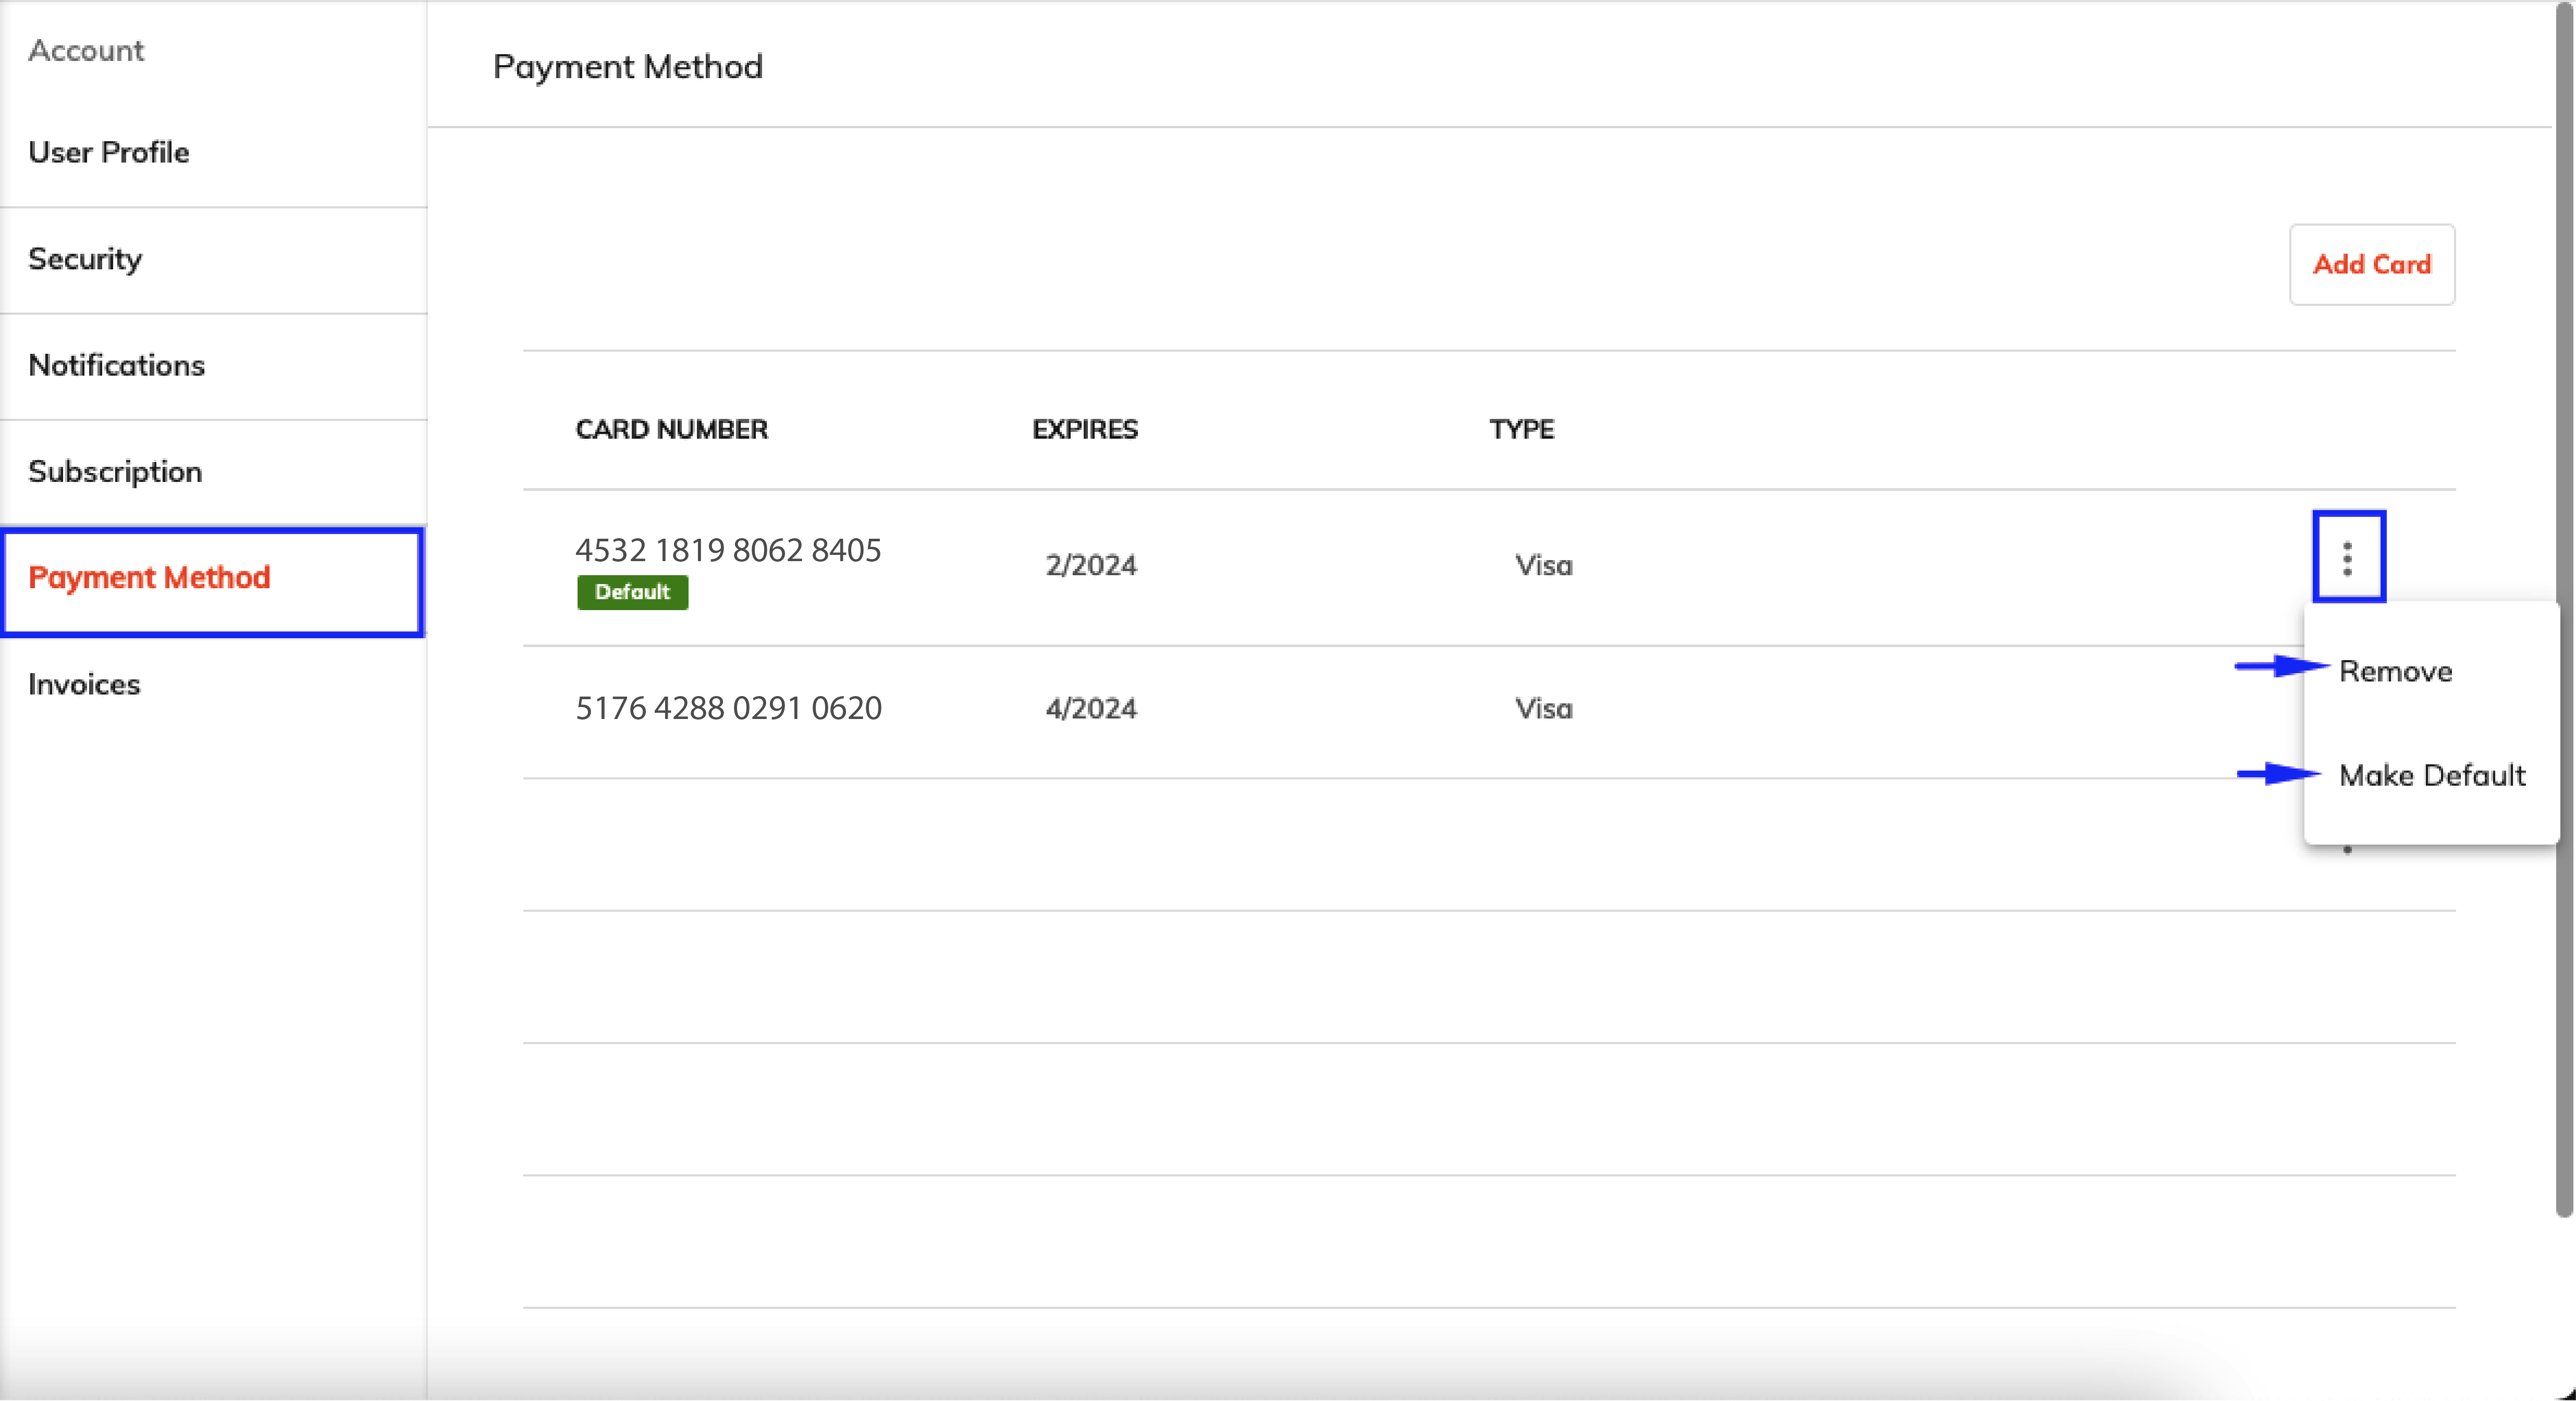
Task: Navigate to the Security section
Action: [x=85, y=259]
